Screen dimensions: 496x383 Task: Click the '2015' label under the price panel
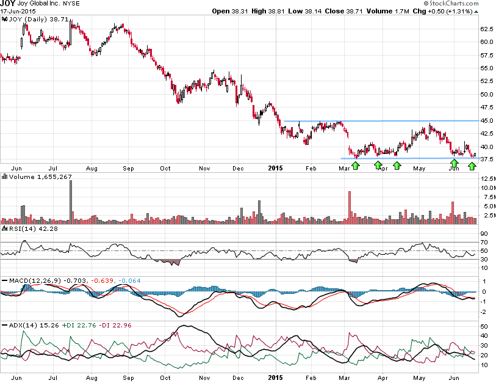pos(275,168)
